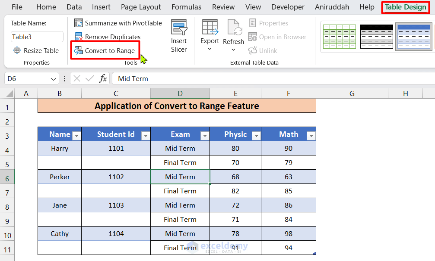This screenshot has width=435, height=261.
Task: Open the Name filter dropdown arrow
Action: point(76,135)
